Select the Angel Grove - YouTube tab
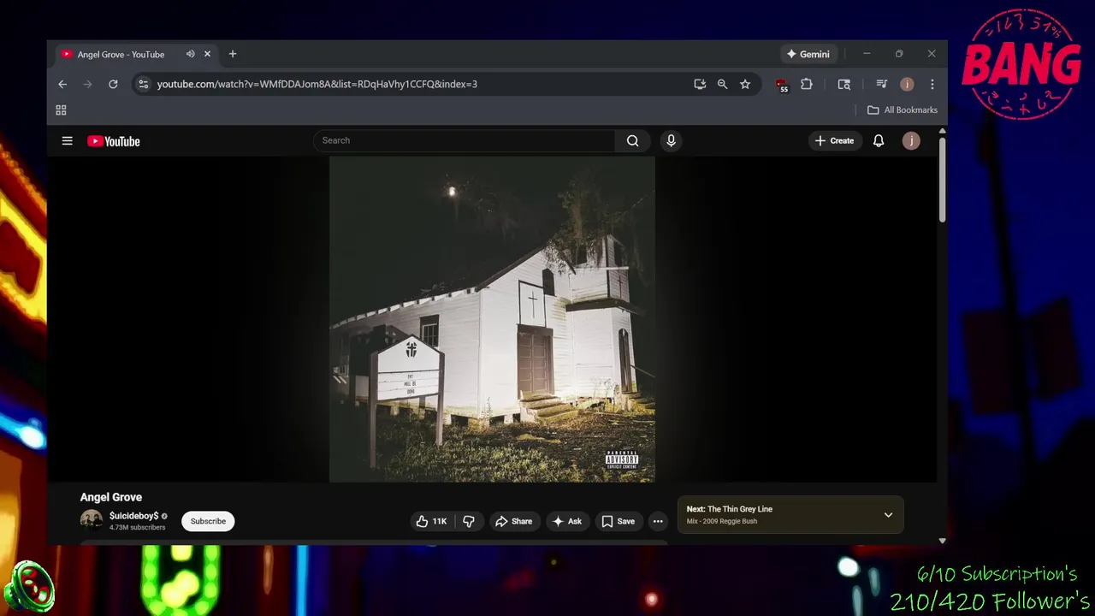The height and width of the screenshot is (616, 1095). (135, 54)
